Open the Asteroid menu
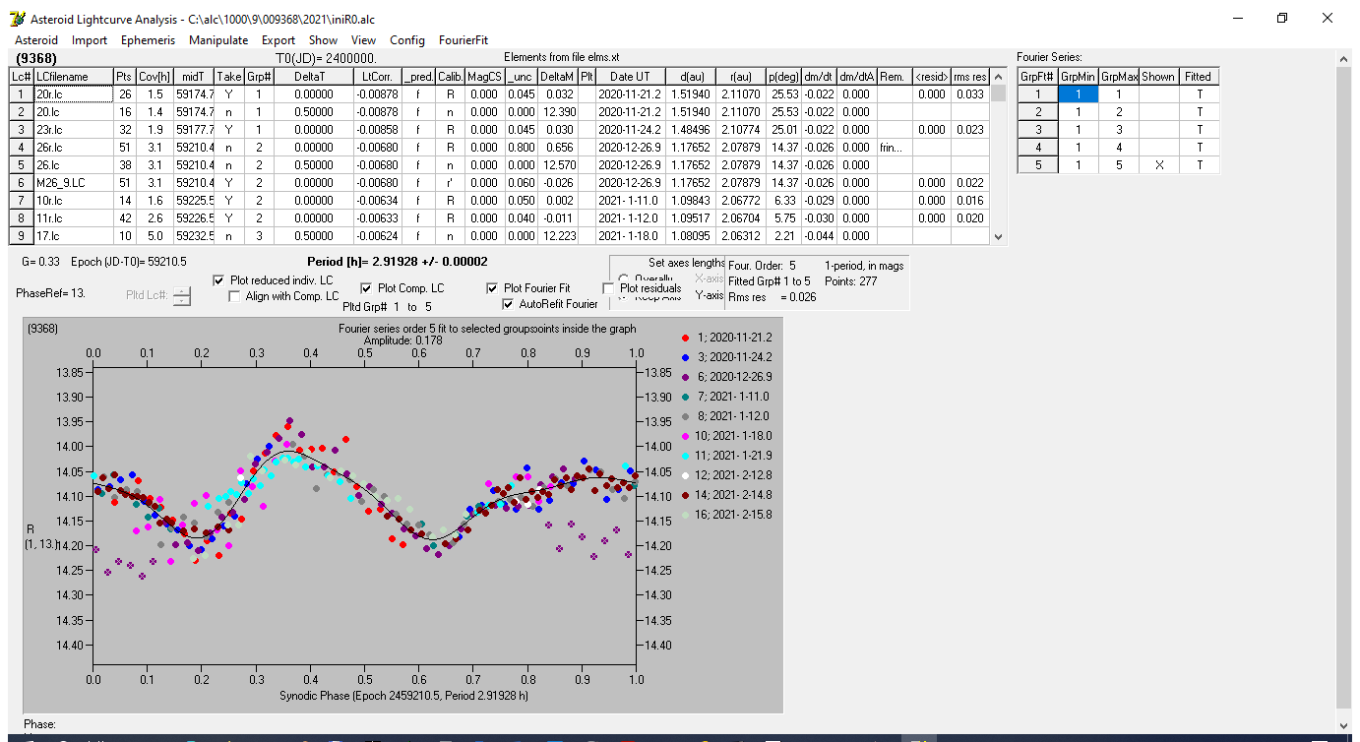 (36, 40)
